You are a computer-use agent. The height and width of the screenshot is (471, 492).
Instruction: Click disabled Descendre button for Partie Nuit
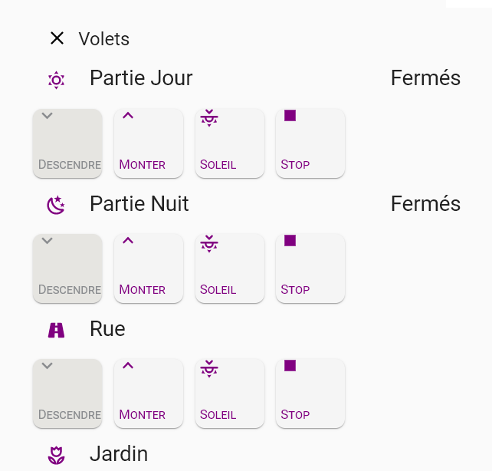(67, 268)
